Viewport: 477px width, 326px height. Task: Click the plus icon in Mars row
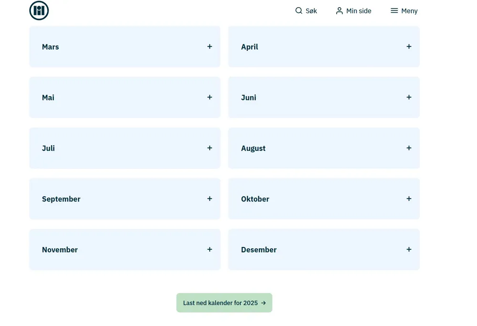tap(209, 47)
